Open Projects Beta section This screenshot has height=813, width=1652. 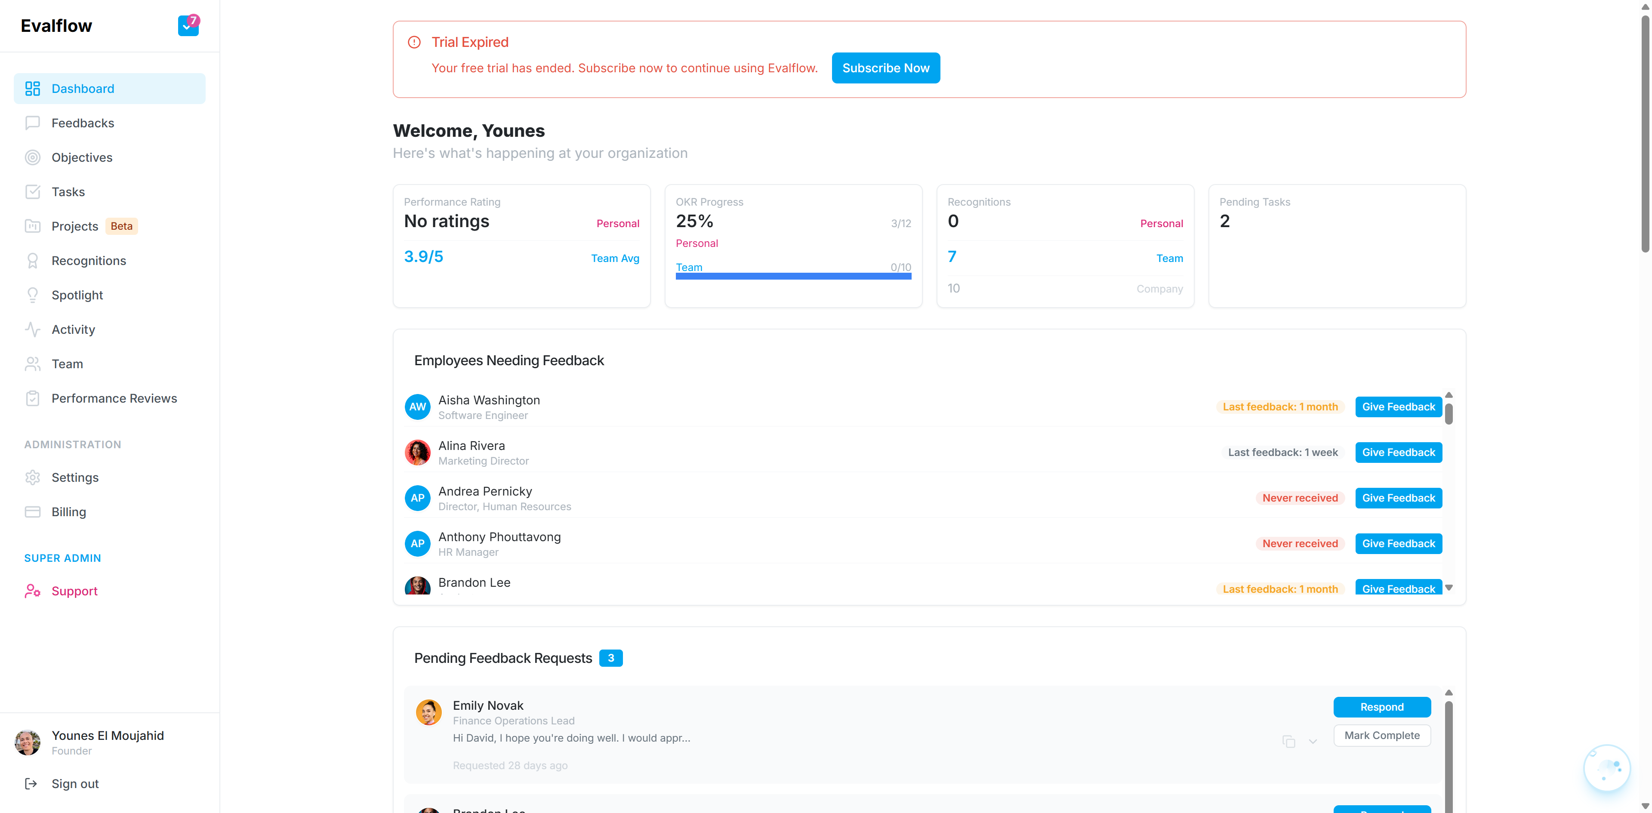point(75,226)
